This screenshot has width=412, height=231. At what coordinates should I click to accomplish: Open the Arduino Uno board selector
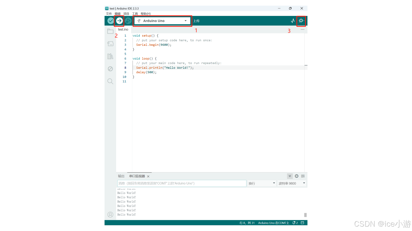pyautogui.click(x=162, y=21)
